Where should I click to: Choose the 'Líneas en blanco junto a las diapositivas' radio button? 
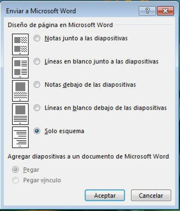[x=37, y=61]
